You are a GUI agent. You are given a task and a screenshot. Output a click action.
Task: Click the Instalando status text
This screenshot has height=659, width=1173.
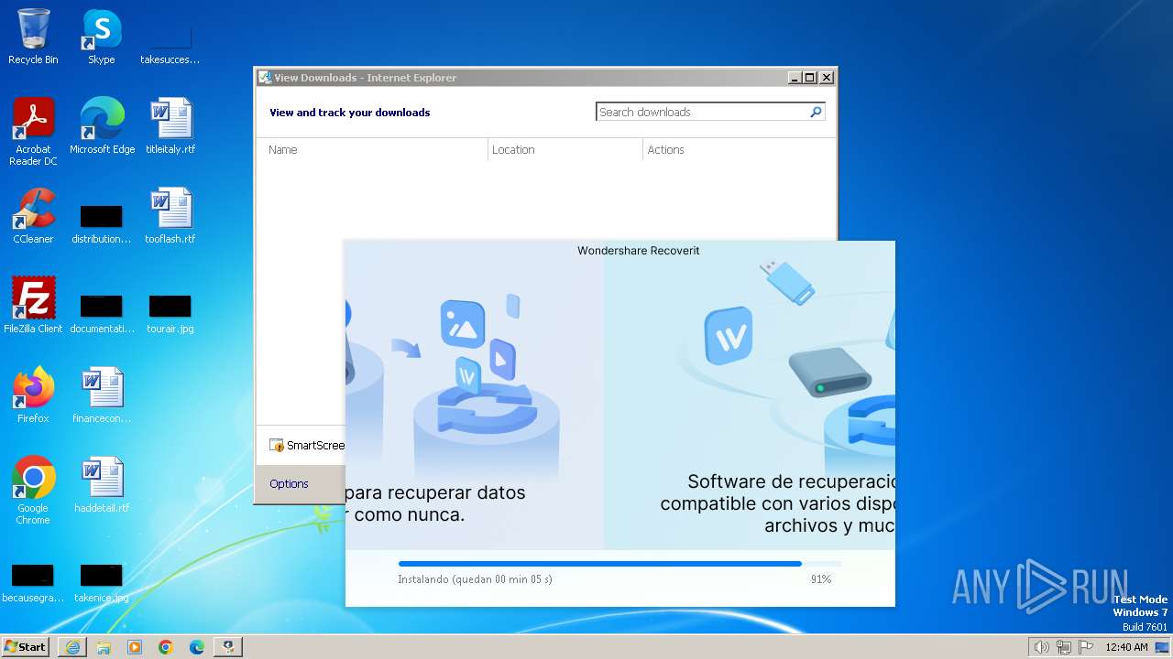click(x=475, y=579)
